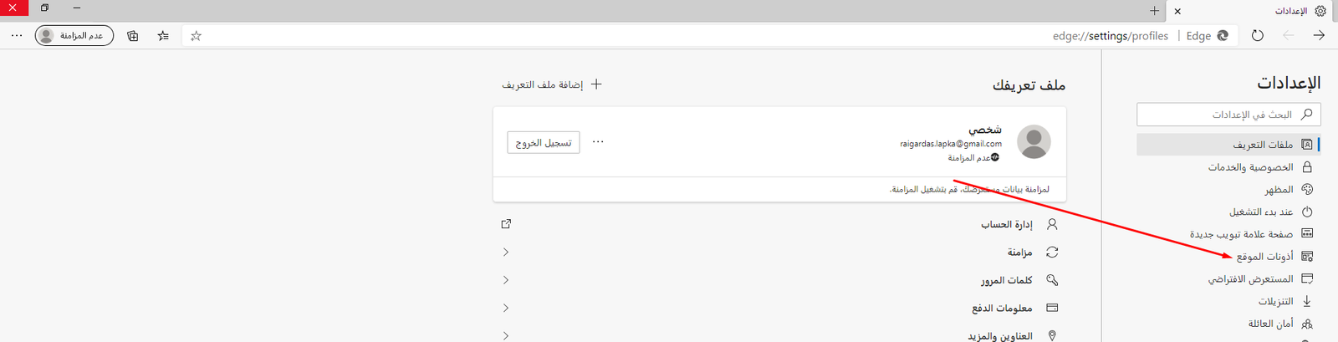Expand the payment info (معلومات الدفع) chevron

click(x=506, y=309)
